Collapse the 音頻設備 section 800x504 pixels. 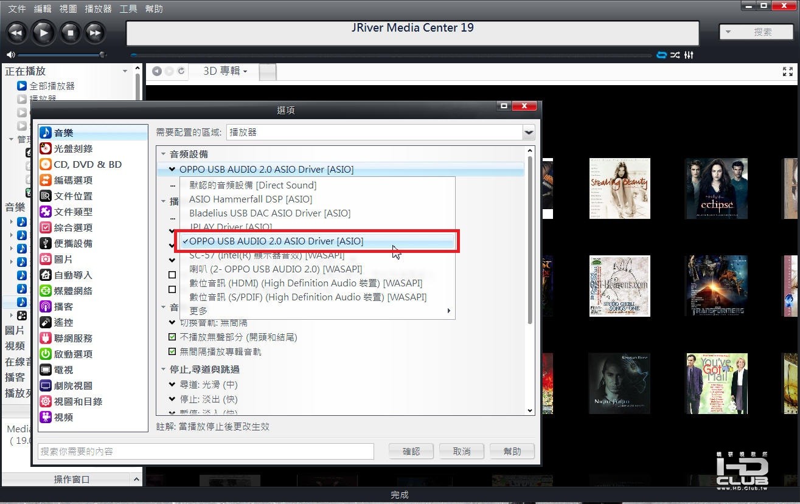[x=163, y=154]
